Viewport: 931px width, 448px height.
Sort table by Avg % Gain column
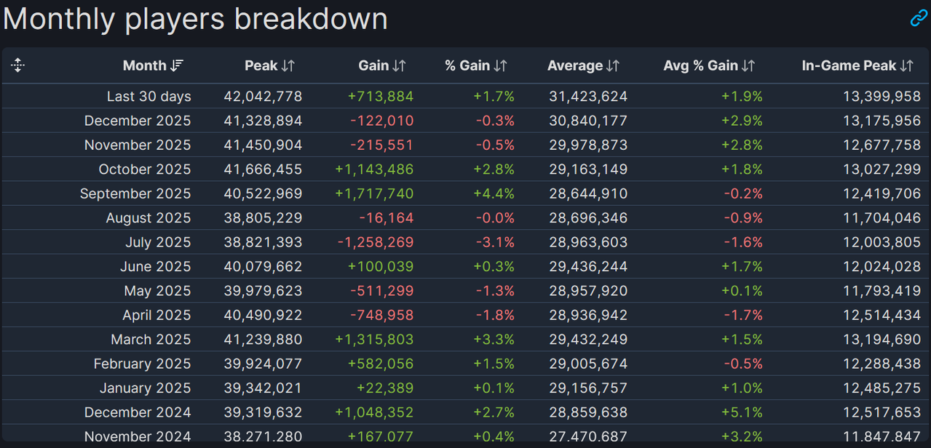tap(710, 65)
